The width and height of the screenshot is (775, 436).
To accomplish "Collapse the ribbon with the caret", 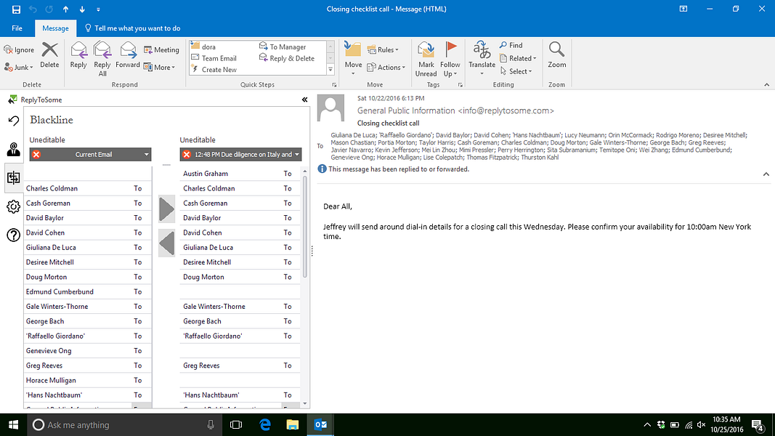I will (766, 84).
